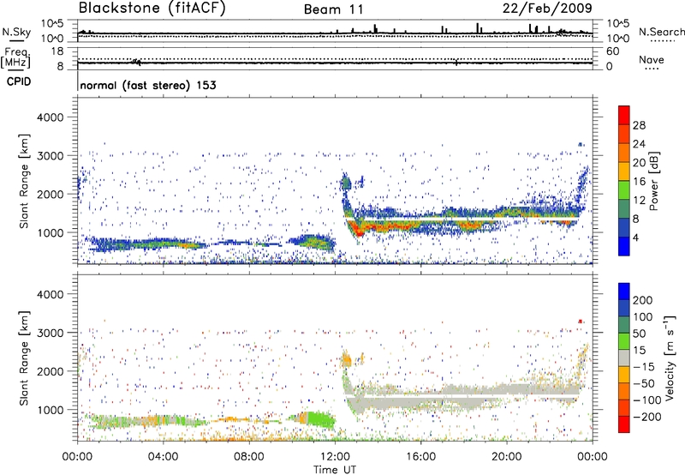The image size is (685, 475).
Task: Click the "20:00" time tick label
Action: click(506, 457)
